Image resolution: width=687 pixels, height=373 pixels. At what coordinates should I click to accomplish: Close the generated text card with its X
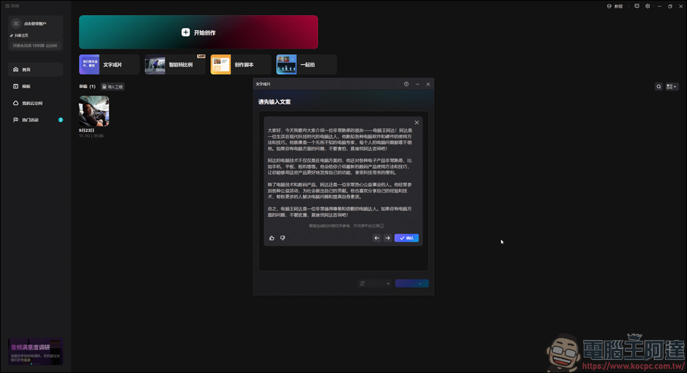tap(416, 123)
